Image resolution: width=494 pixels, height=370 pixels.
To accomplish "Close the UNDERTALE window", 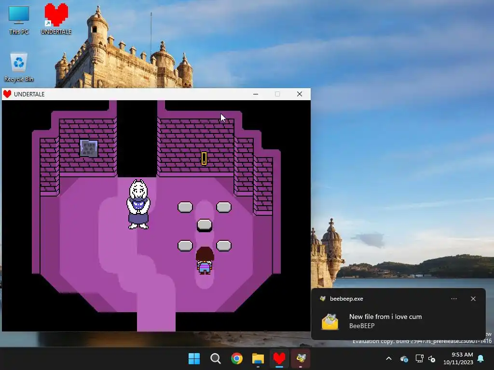I will coord(300,94).
